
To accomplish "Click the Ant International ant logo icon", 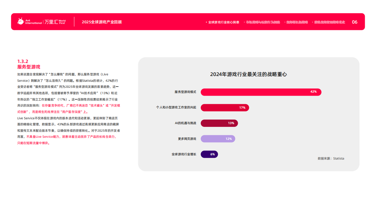I will pos(20,21).
